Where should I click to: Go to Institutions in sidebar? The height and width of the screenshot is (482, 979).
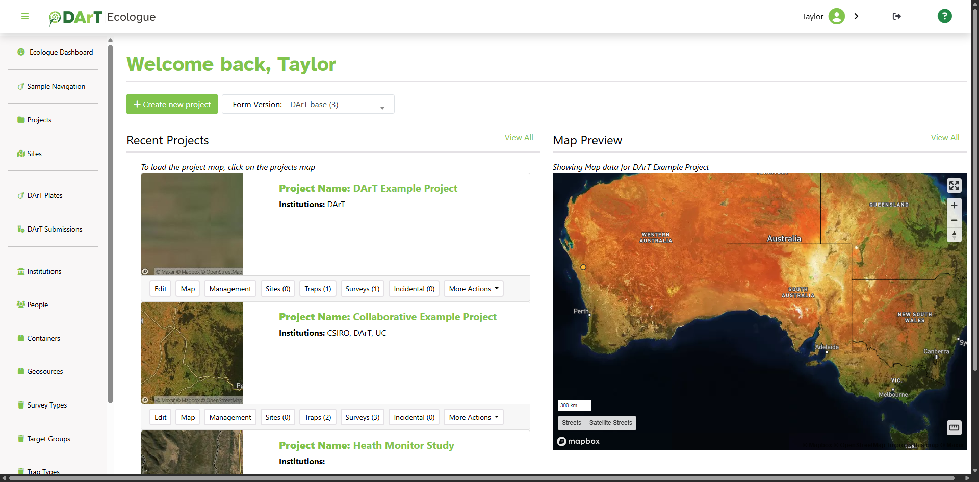(x=44, y=271)
